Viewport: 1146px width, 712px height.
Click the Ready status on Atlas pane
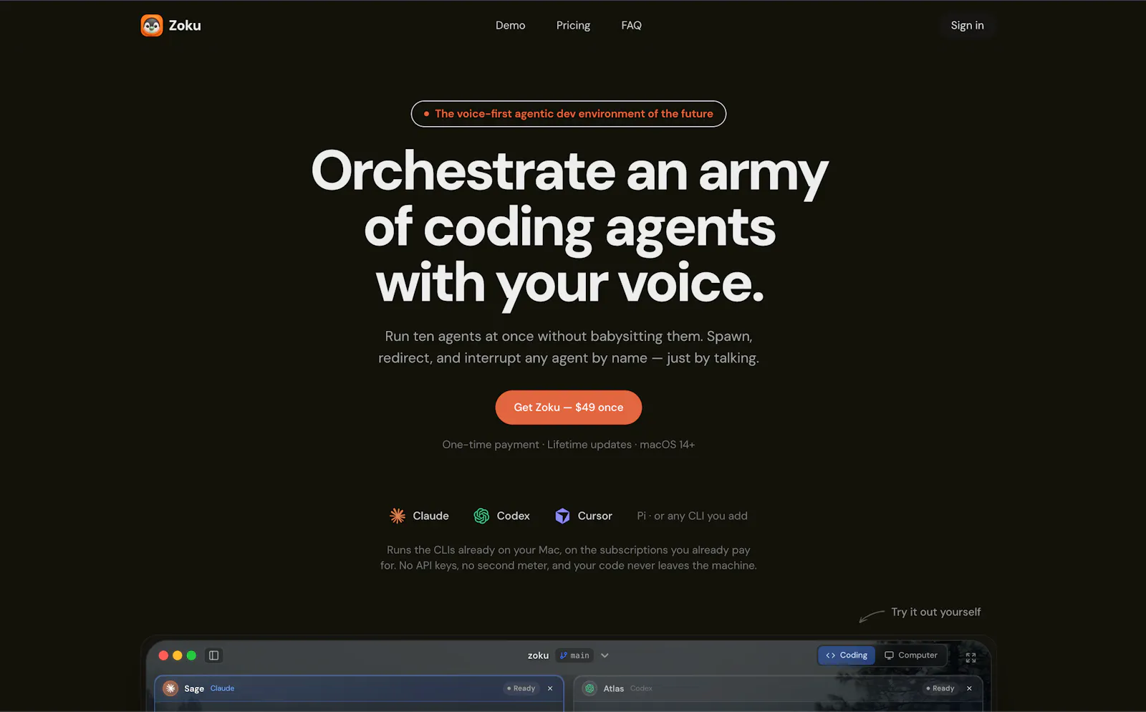tap(940, 688)
